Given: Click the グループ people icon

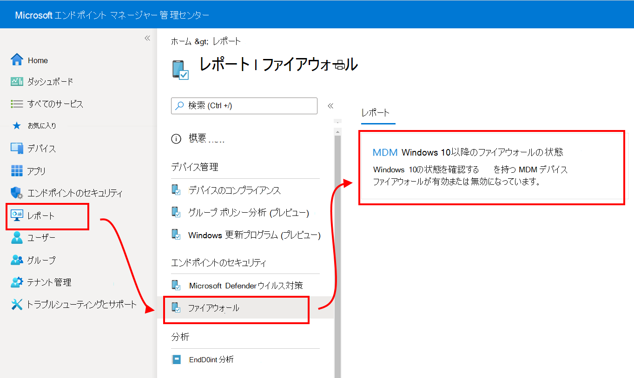Looking at the screenshot, I should 17,260.
